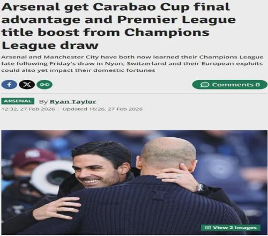
Task: Share the article on Facebook
Action: click(9, 85)
